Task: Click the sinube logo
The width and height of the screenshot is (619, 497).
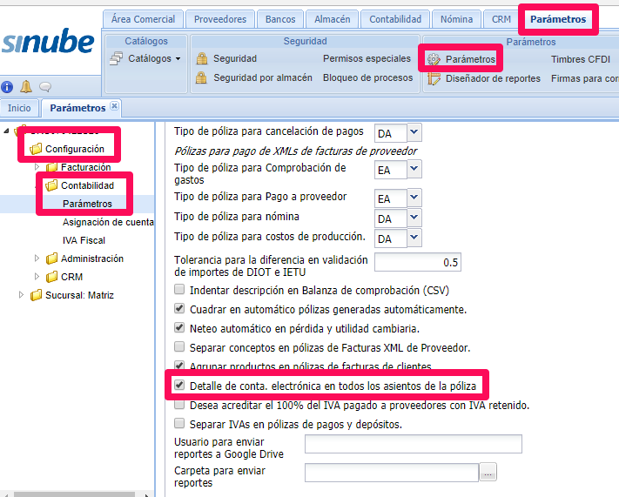Action: point(48,41)
